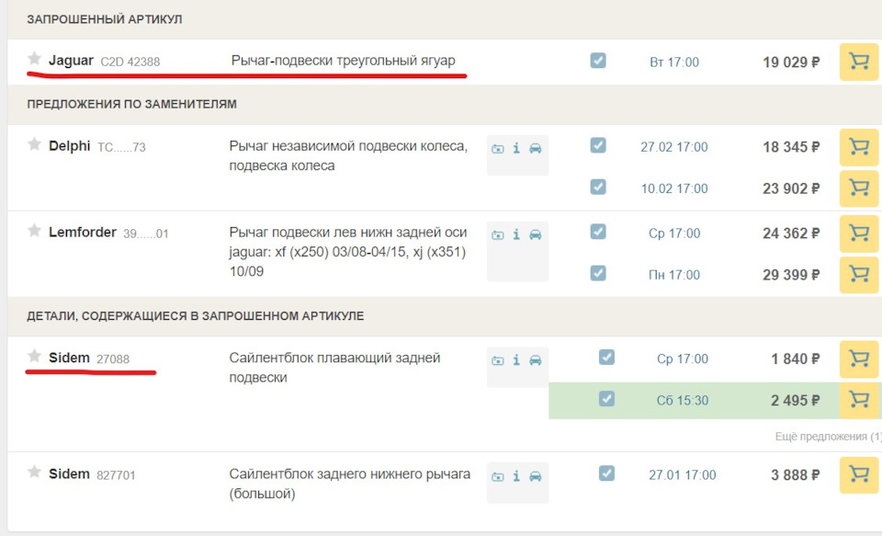Viewport: 882px width, 536px height.
Task: Select article number C2D 42388
Action: pos(130,62)
